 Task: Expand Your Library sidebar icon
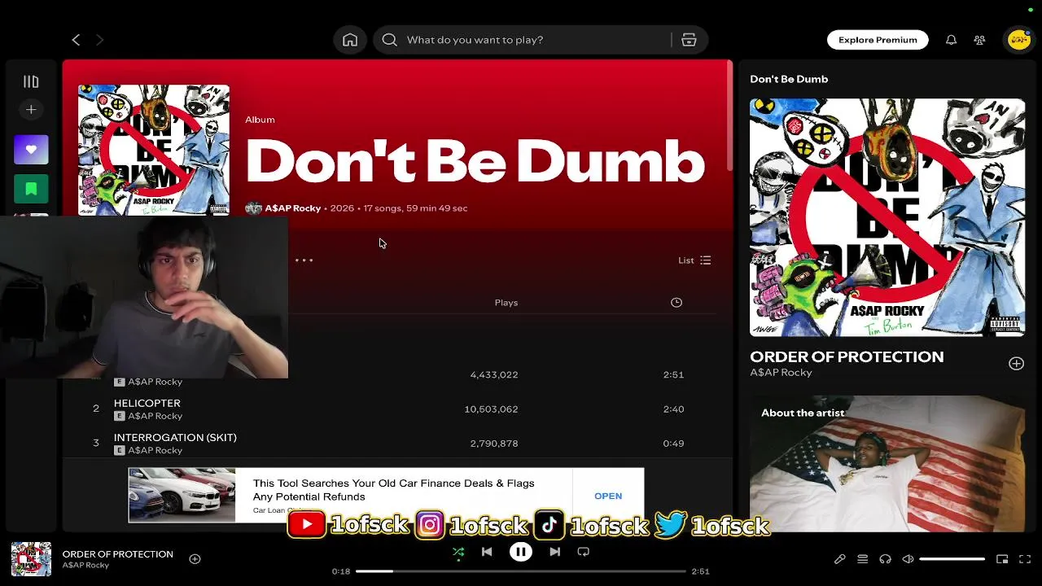coord(31,81)
